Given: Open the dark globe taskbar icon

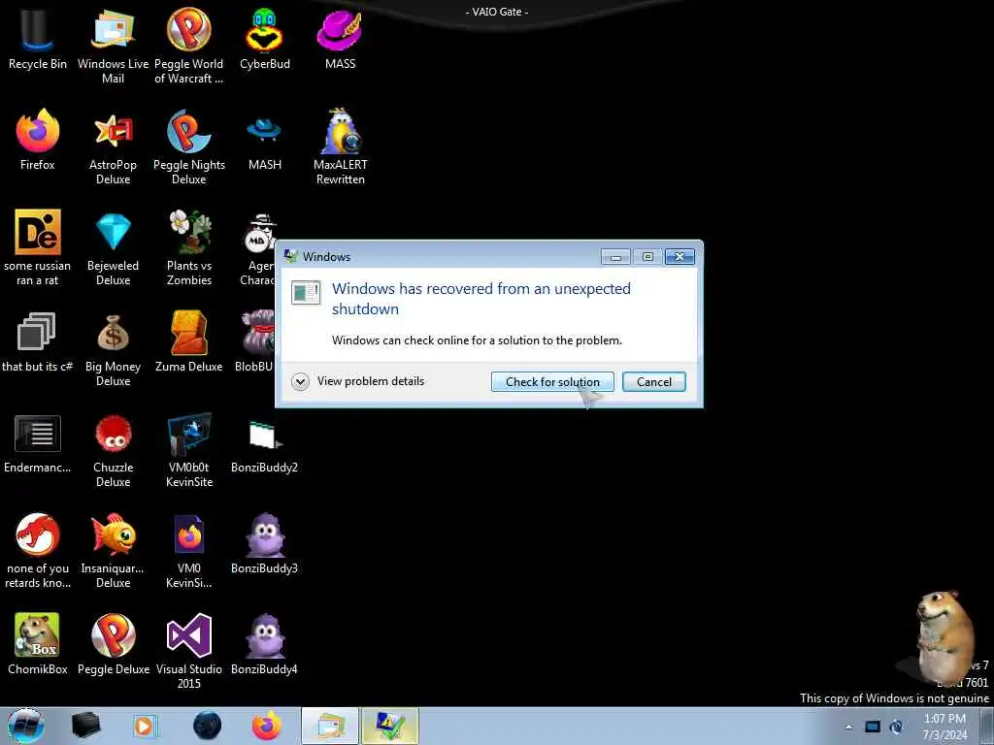Looking at the screenshot, I should coord(208,726).
